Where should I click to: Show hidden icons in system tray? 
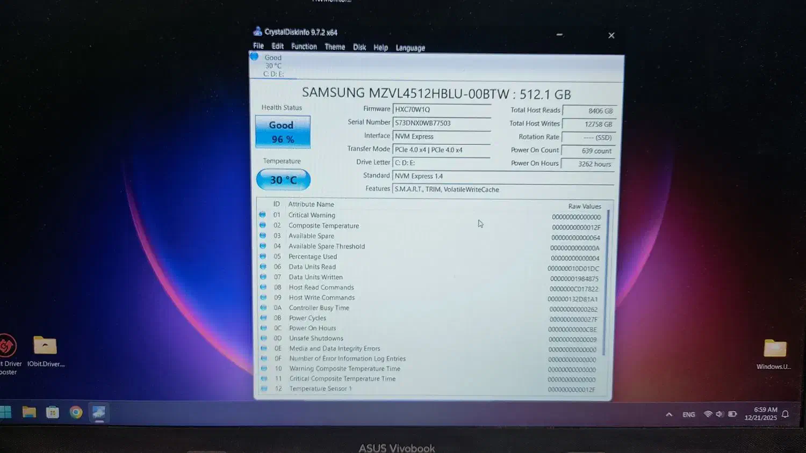pyautogui.click(x=669, y=414)
